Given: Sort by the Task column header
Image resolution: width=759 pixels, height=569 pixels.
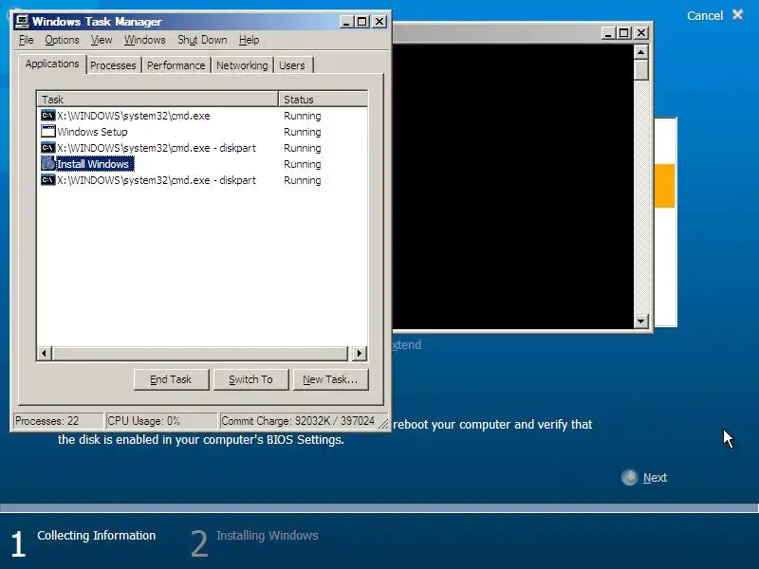Looking at the screenshot, I should pos(157,100).
